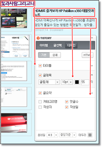Uncheck the 댓글수 checkbox
102x147 pixels.
click(x=67, y=102)
